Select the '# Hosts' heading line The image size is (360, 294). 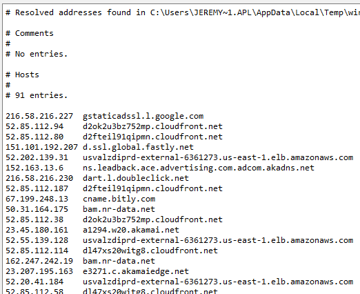[x=22, y=75]
